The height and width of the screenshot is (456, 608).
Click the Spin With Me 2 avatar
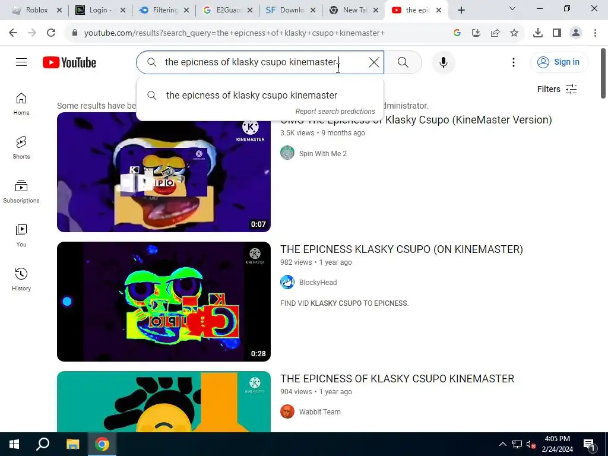(x=287, y=153)
